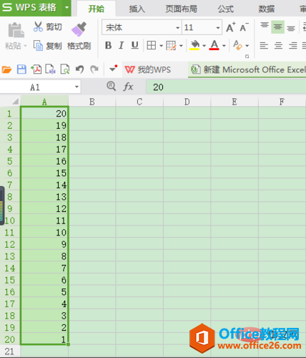Open clear format dropdown arrow
The height and width of the screenshot is (358, 306).
click(247, 46)
